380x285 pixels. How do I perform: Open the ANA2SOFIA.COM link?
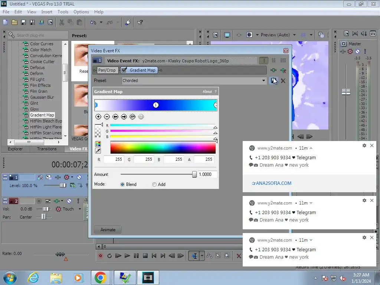click(271, 183)
